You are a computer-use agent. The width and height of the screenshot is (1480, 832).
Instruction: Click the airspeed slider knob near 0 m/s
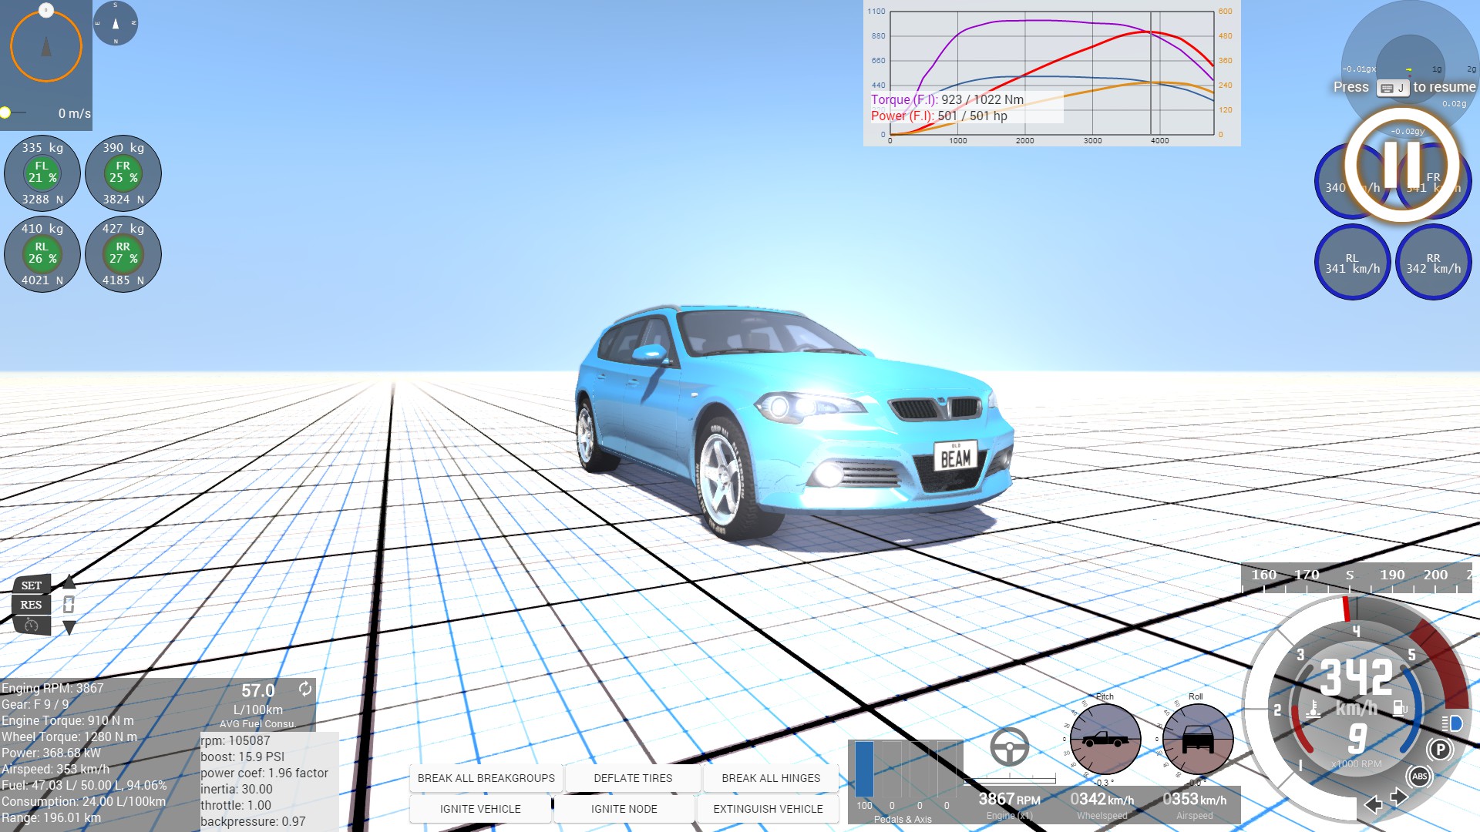pos(5,112)
